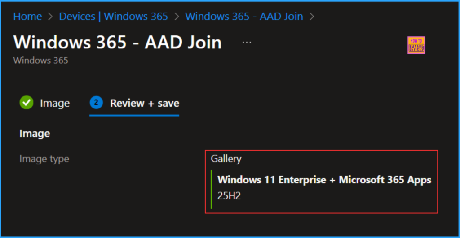Screen dimensions: 460x238
Task: Click the green checkmark icon beside Image
Action: [27, 103]
